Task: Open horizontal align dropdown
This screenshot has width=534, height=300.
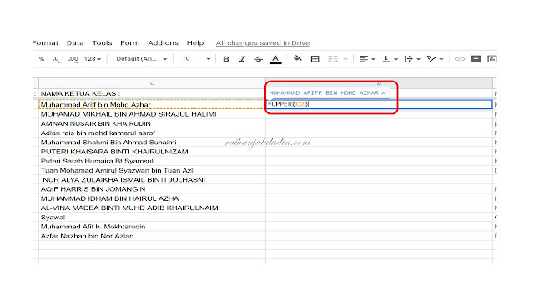Action: click(367, 59)
